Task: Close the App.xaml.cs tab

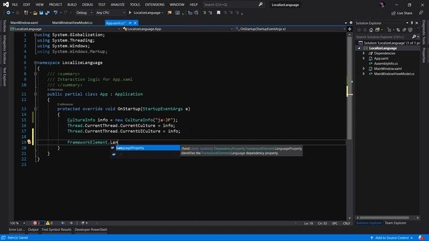Action: (x=135, y=23)
